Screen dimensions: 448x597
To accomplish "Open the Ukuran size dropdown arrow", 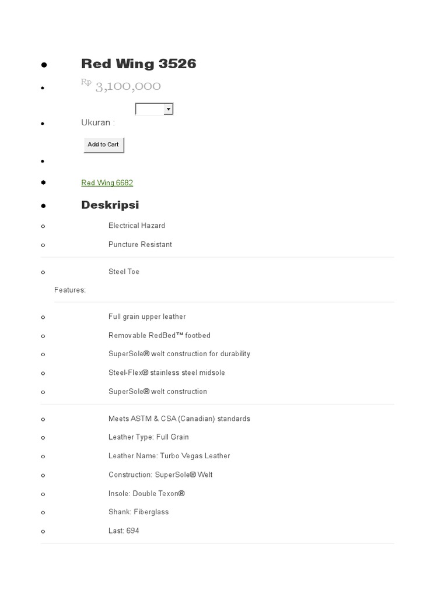I will tap(169, 109).
